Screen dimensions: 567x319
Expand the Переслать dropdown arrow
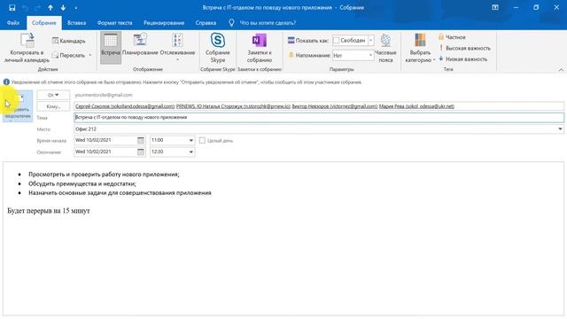90,55
